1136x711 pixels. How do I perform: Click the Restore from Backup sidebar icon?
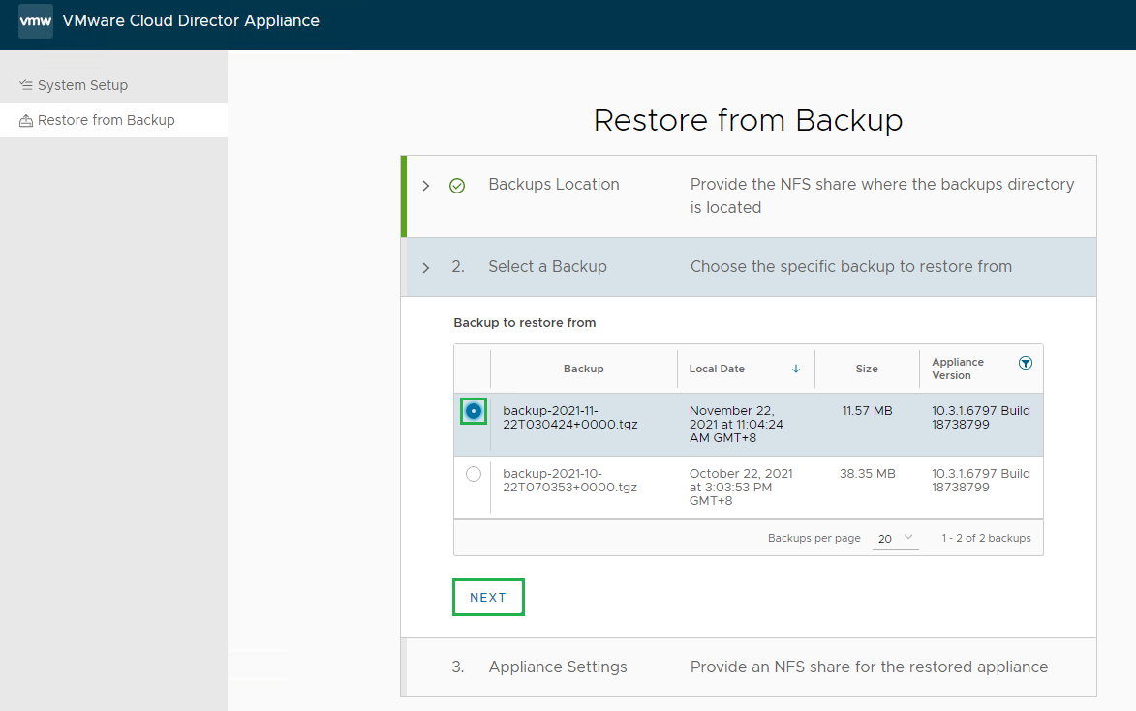(x=26, y=121)
